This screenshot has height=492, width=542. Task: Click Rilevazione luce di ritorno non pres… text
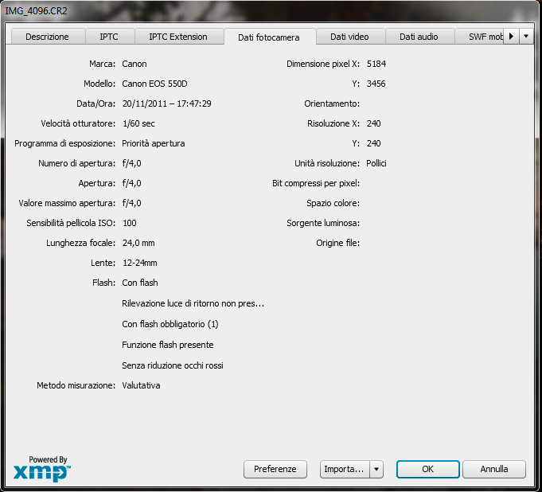[193, 303]
